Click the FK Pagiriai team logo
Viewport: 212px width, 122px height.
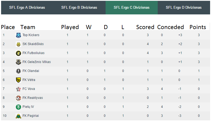pyautogui.click(x=18, y=116)
